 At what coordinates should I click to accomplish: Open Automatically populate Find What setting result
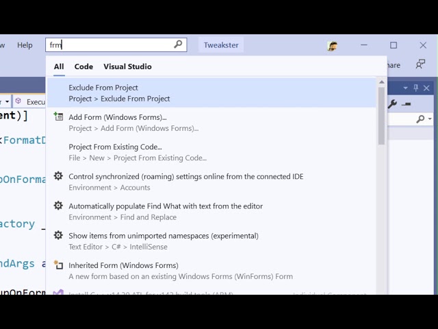(x=211, y=212)
